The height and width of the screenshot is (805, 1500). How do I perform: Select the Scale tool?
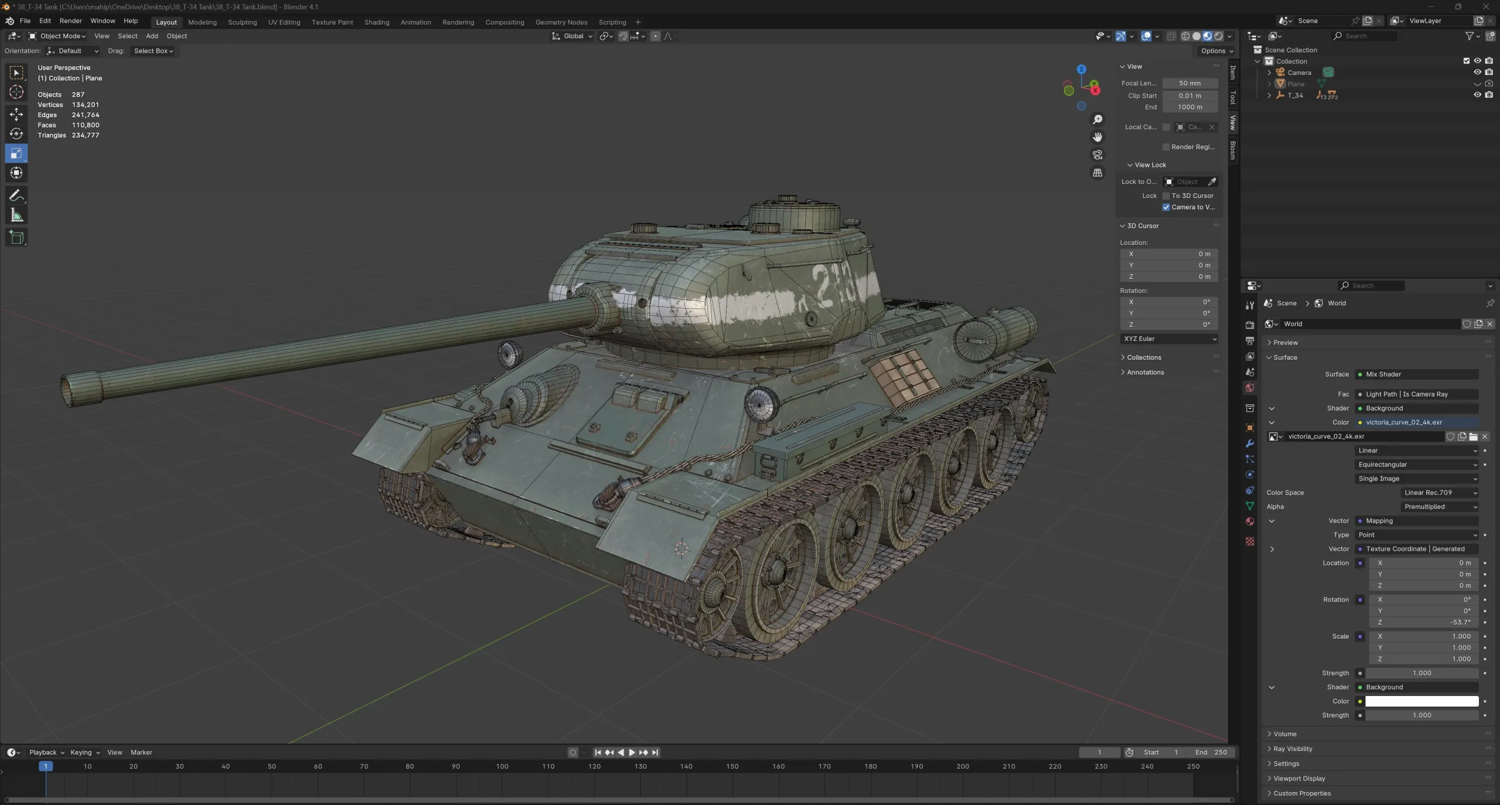[x=16, y=154]
